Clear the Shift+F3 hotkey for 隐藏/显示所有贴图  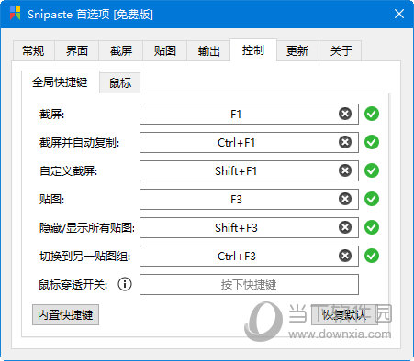[345, 227]
